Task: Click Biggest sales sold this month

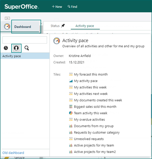Action: [95, 107]
